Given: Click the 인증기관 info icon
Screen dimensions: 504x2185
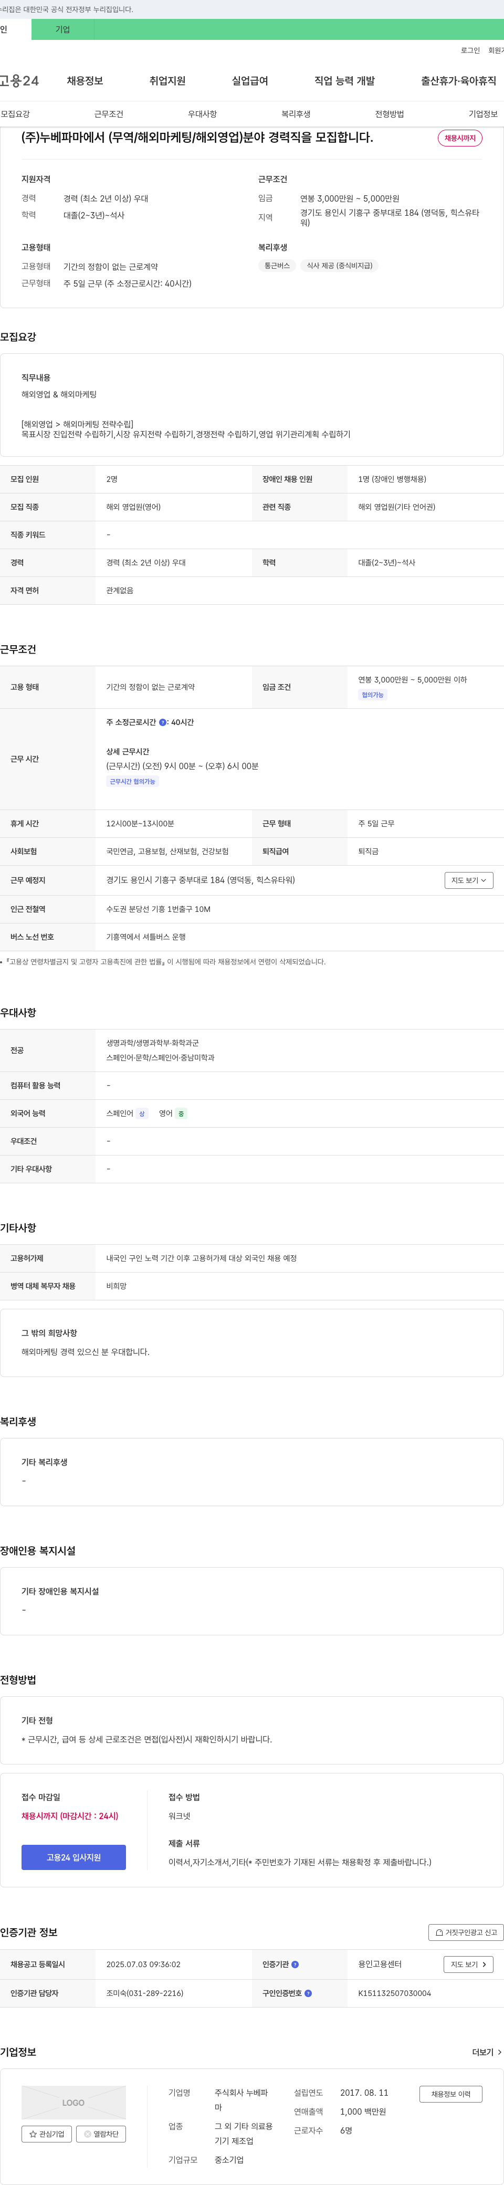Looking at the screenshot, I should coord(295,1965).
